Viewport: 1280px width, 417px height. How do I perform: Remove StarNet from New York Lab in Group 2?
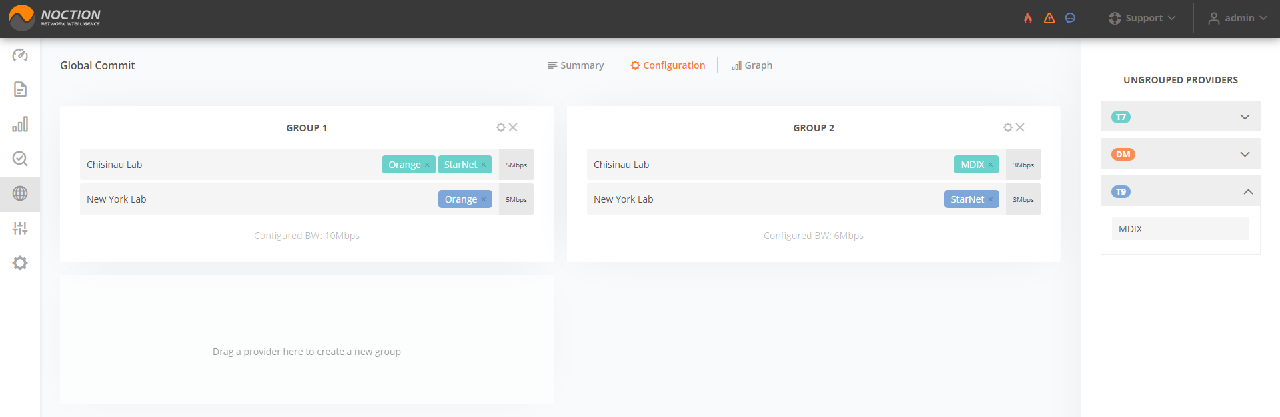[x=991, y=200]
